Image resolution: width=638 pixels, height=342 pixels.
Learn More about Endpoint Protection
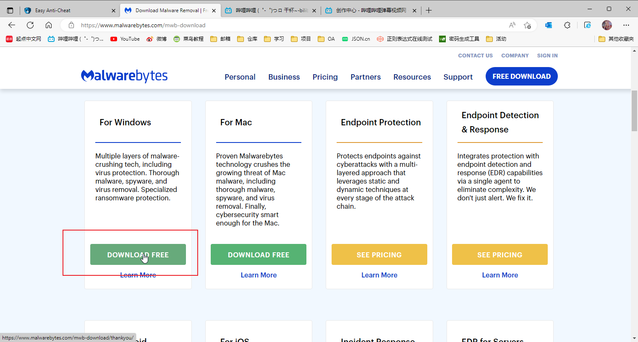[x=379, y=275]
